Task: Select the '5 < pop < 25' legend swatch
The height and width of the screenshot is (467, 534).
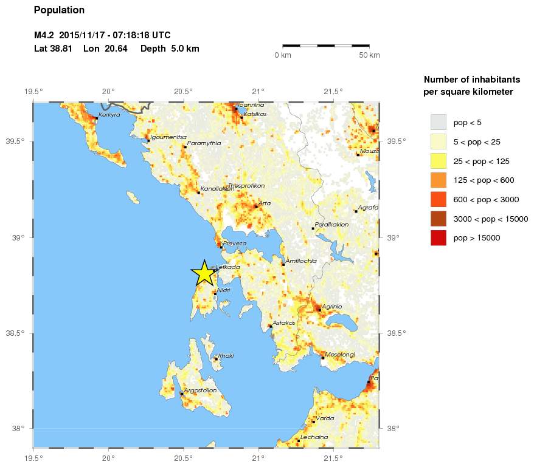Action: click(438, 141)
